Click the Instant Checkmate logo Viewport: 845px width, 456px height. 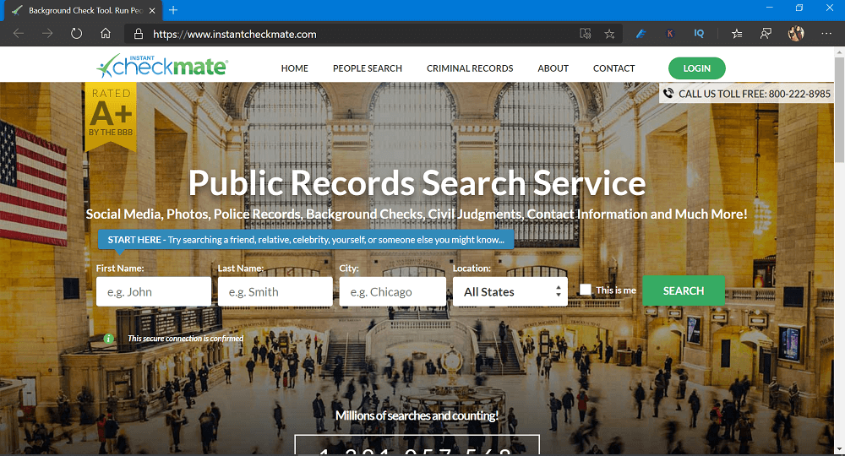[162, 66]
